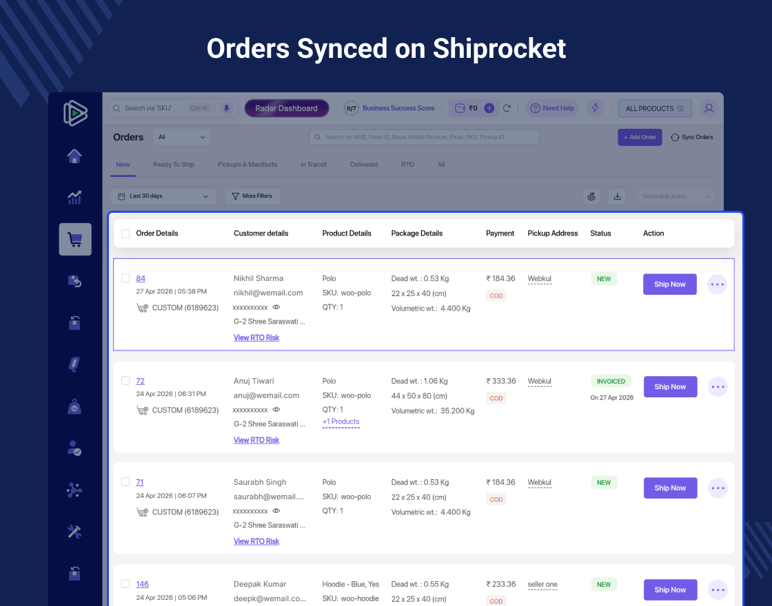The height and width of the screenshot is (606, 772).
Task: Select the Orders cart icon in sidebar
Action: 75,240
